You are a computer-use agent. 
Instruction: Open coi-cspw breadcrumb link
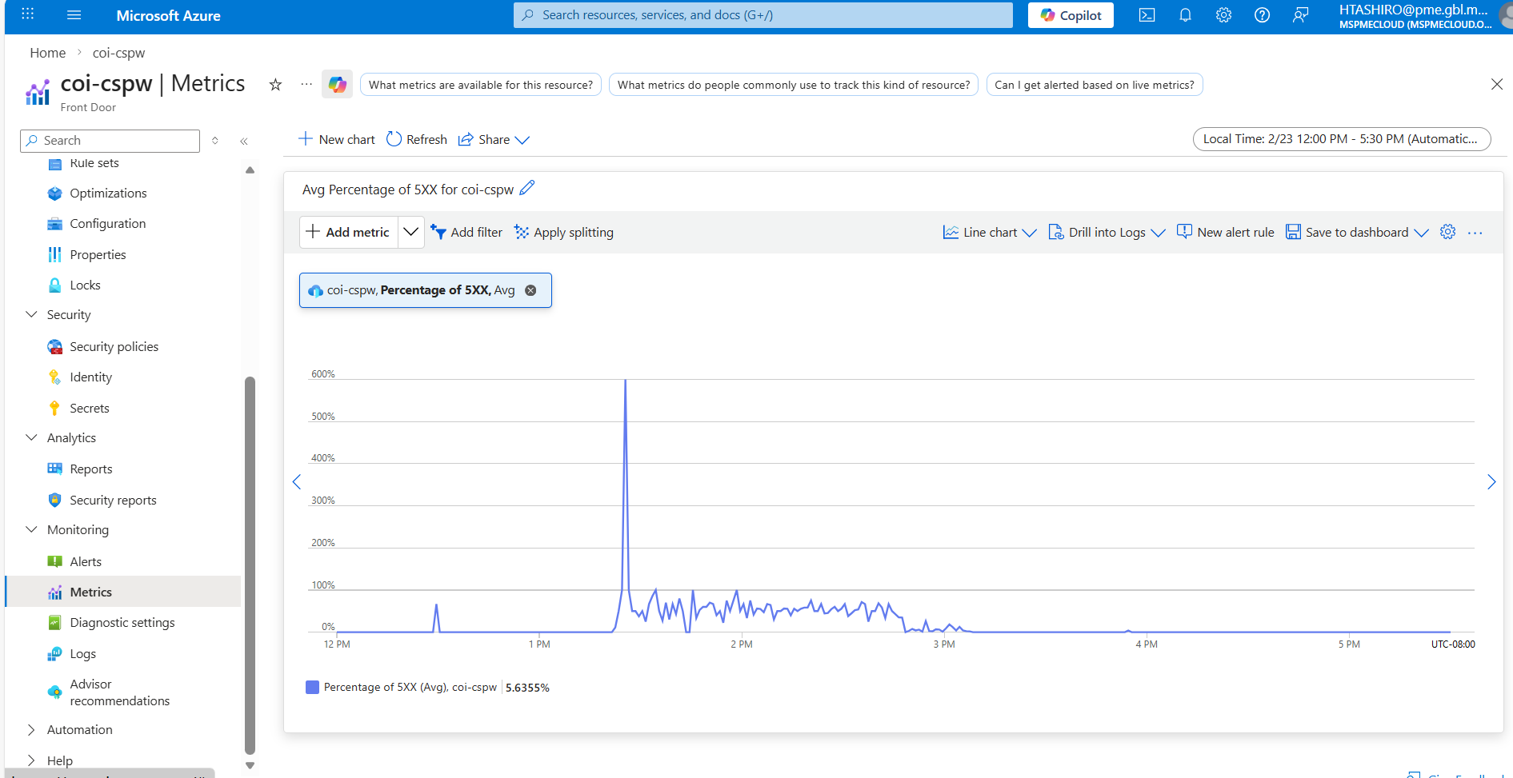118,53
